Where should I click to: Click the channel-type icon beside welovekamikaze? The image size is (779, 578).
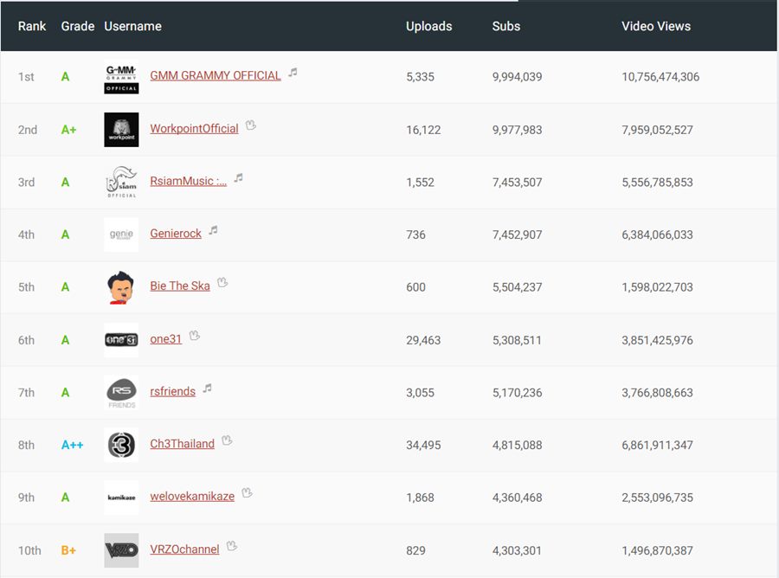[247, 493]
